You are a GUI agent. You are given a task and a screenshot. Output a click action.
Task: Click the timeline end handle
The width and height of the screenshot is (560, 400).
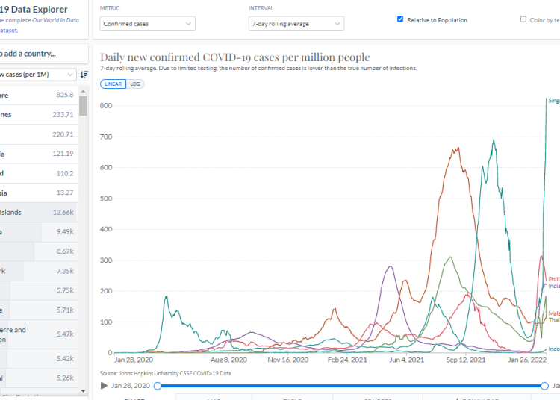coord(545,386)
